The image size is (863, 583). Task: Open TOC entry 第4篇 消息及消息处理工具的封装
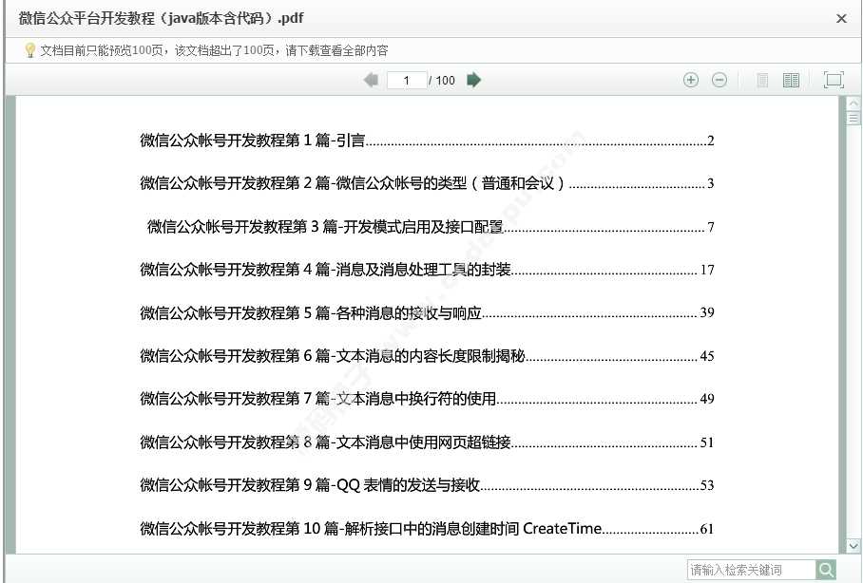427,270
